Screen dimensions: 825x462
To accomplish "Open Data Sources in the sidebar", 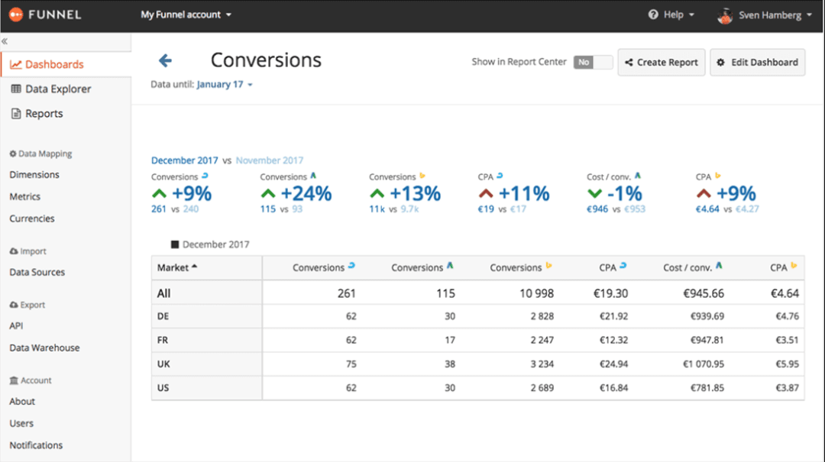I will click(37, 273).
